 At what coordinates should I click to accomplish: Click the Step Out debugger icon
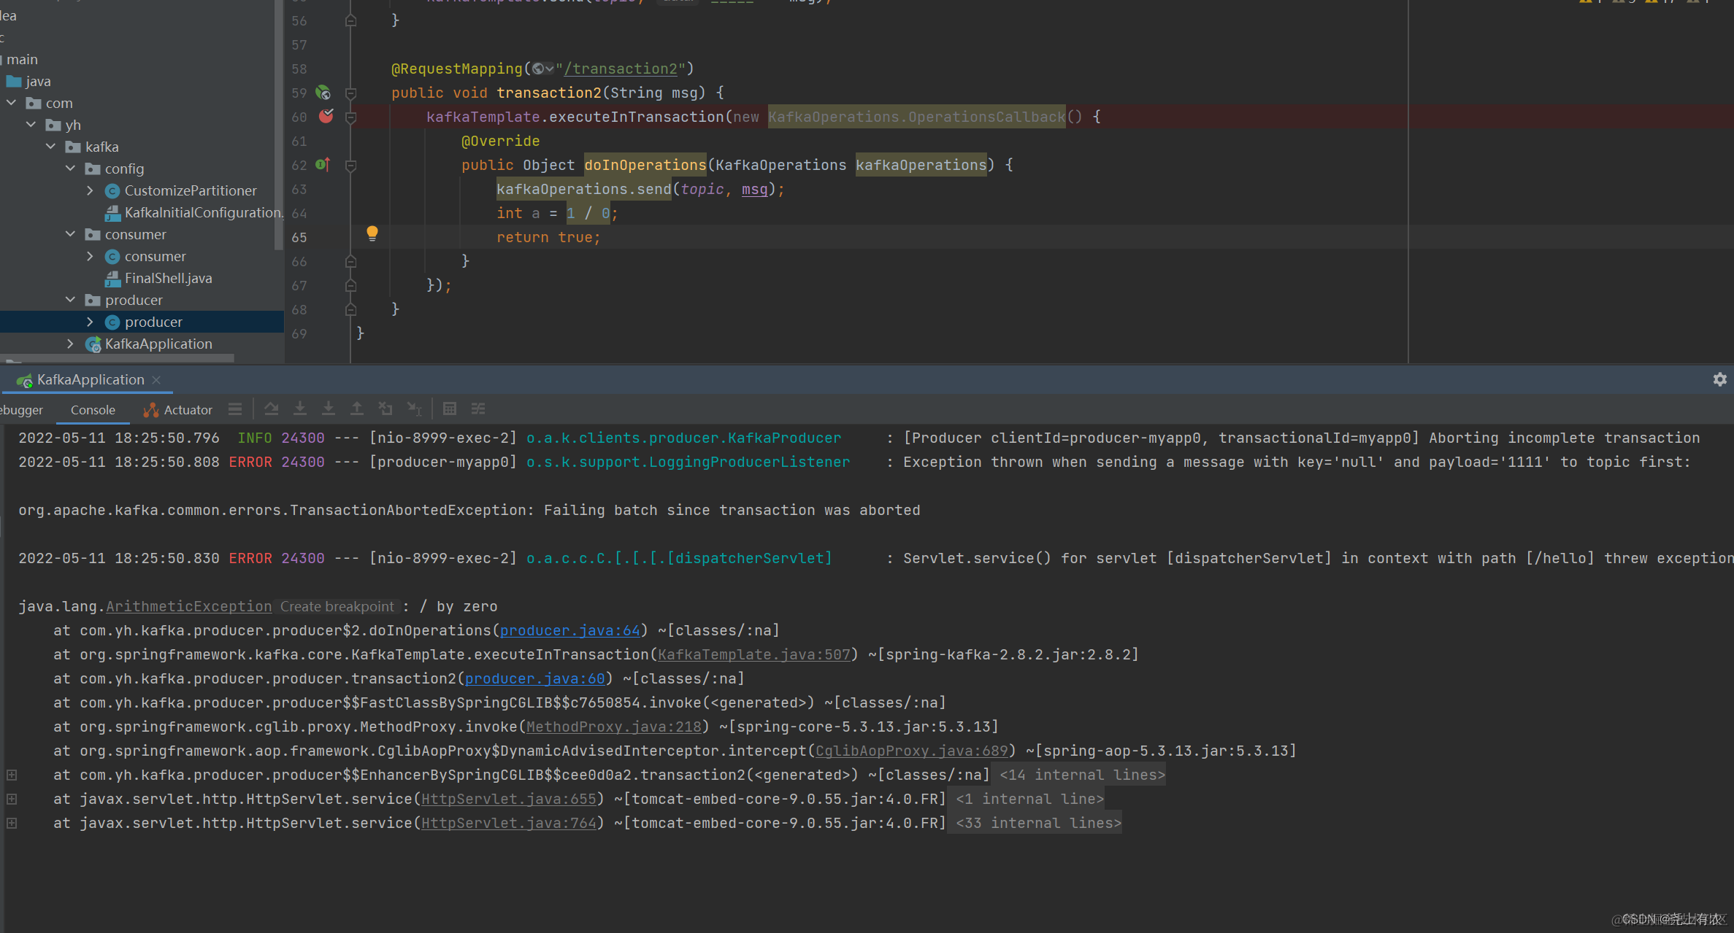tap(357, 409)
